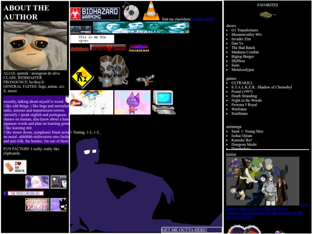Image resolution: width=312 pixels, height=234 pixels.
Task: Open The Beatles banner image
Action: [141, 28]
